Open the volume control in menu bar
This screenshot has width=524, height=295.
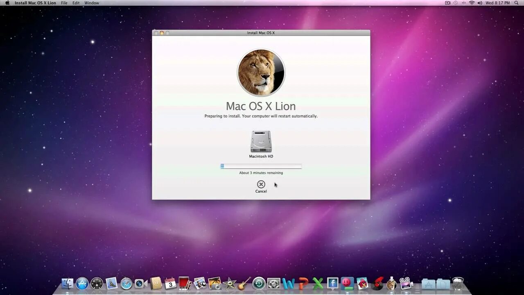click(x=479, y=3)
